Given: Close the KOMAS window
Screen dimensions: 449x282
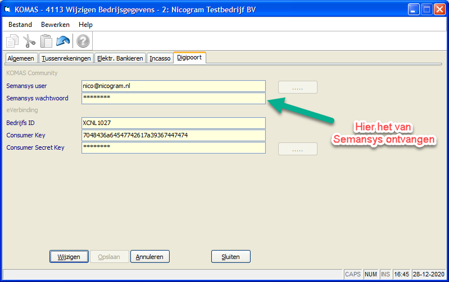Looking at the screenshot, I should pos(439,10).
